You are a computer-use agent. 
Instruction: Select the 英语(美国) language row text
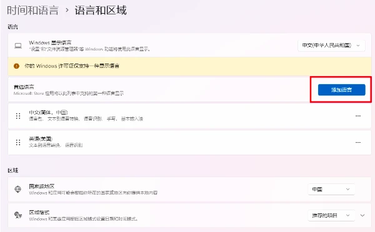coord(41,138)
